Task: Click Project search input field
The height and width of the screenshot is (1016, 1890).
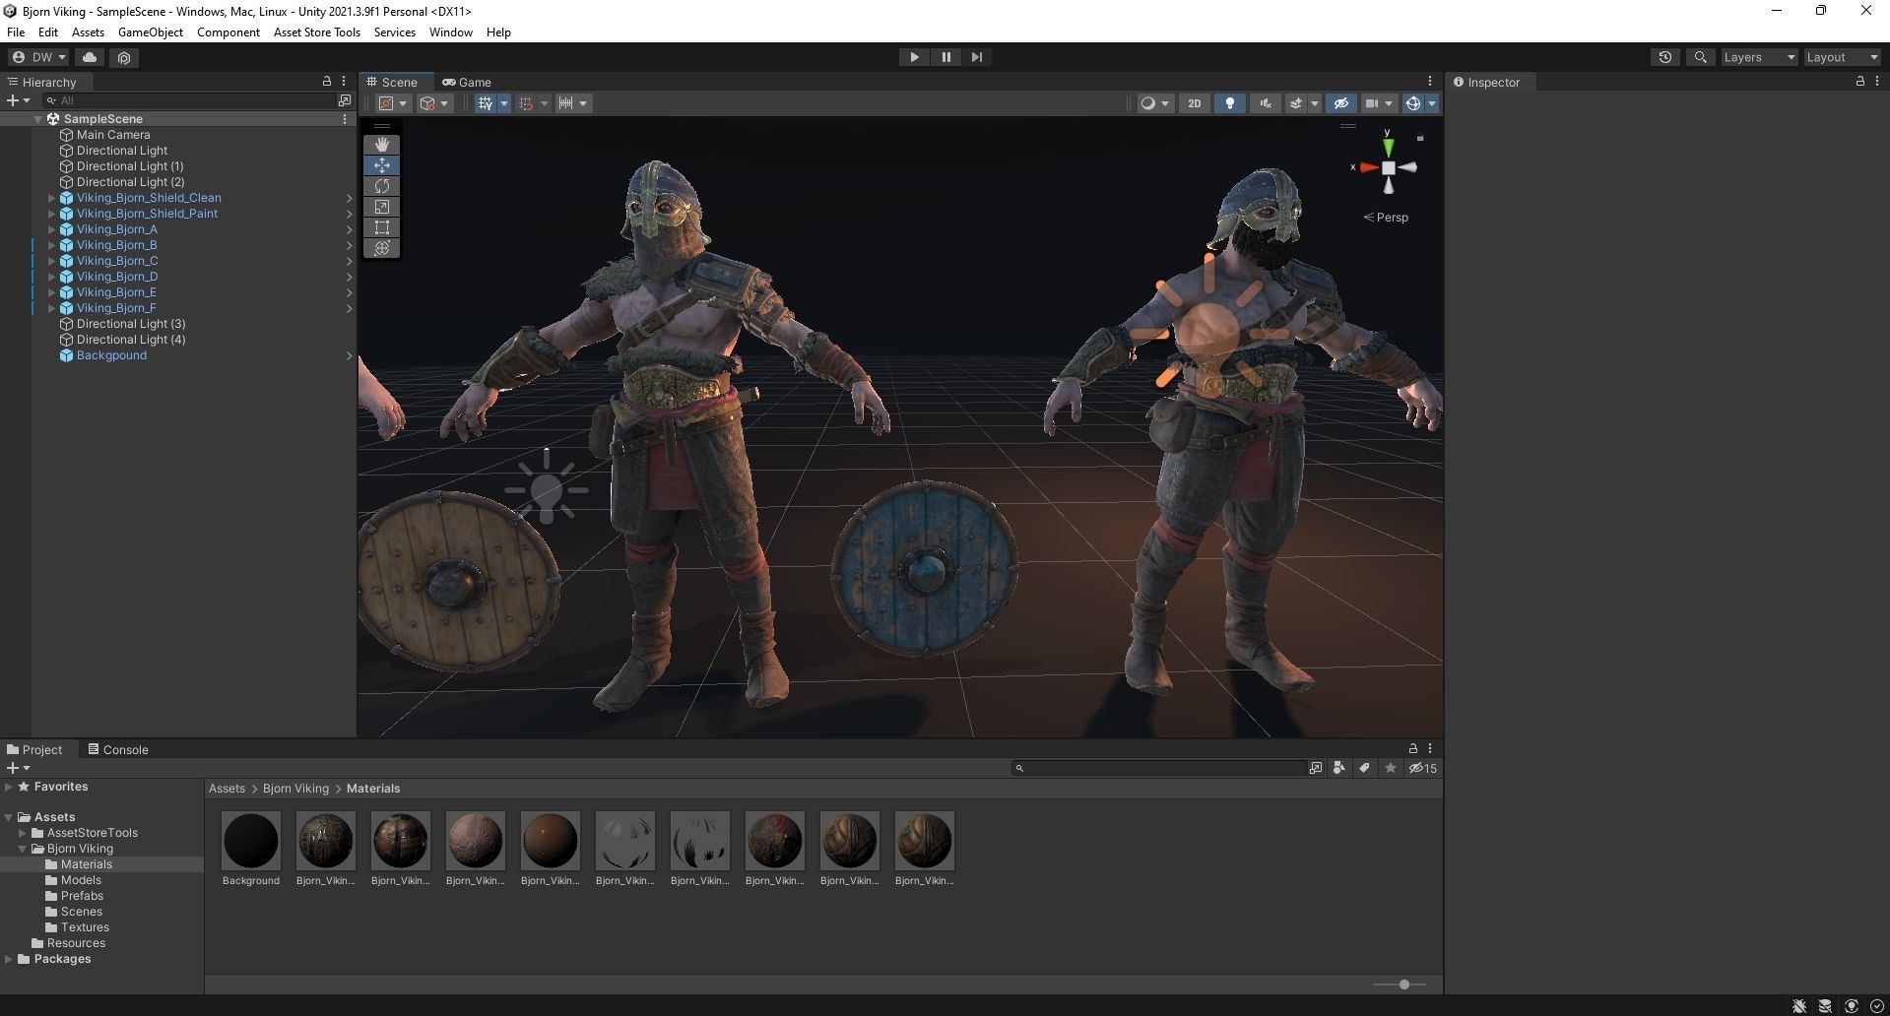Action: (x=1159, y=768)
